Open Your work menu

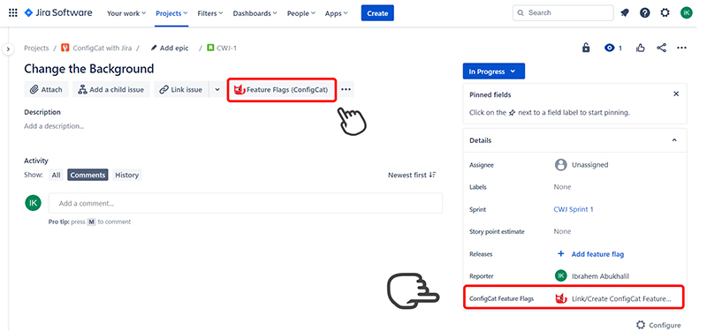click(126, 13)
